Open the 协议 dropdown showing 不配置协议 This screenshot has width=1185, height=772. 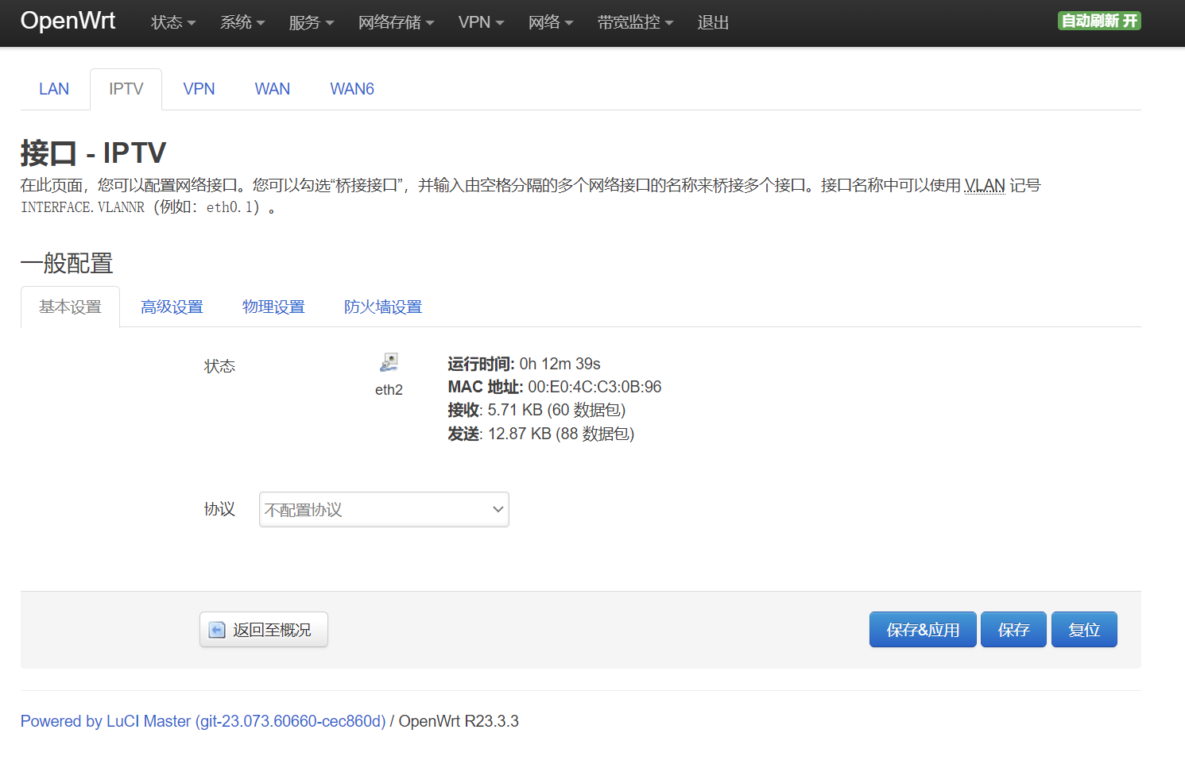coord(383,509)
